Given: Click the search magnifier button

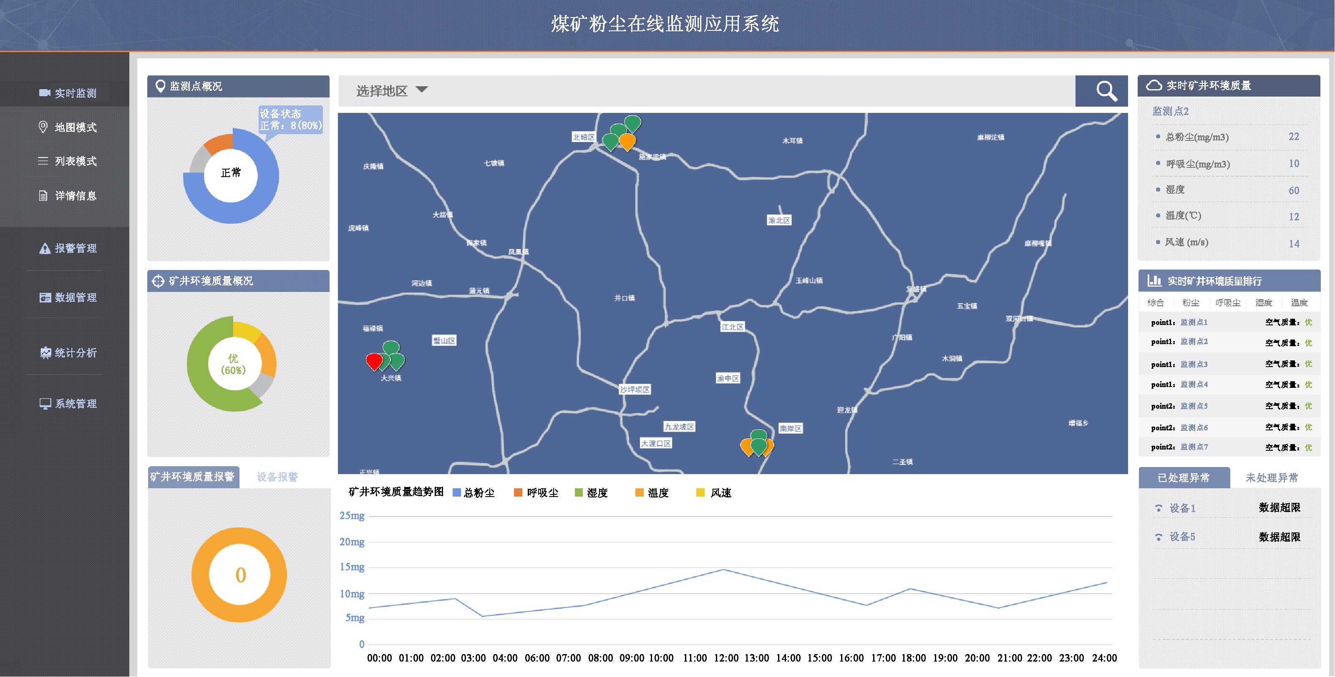Looking at the screenshot, I should pyautogui.click(x=1106, y=91).
